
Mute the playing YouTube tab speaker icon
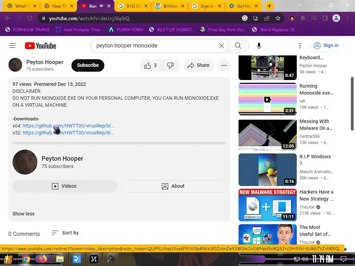pyautogui.click(x=102, y=6)
